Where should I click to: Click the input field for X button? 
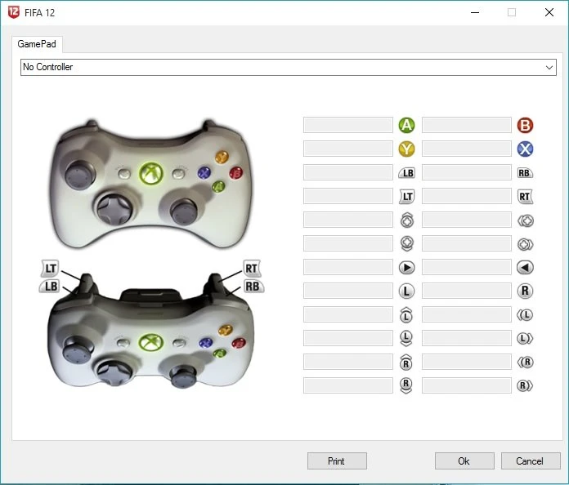(467, 149)
